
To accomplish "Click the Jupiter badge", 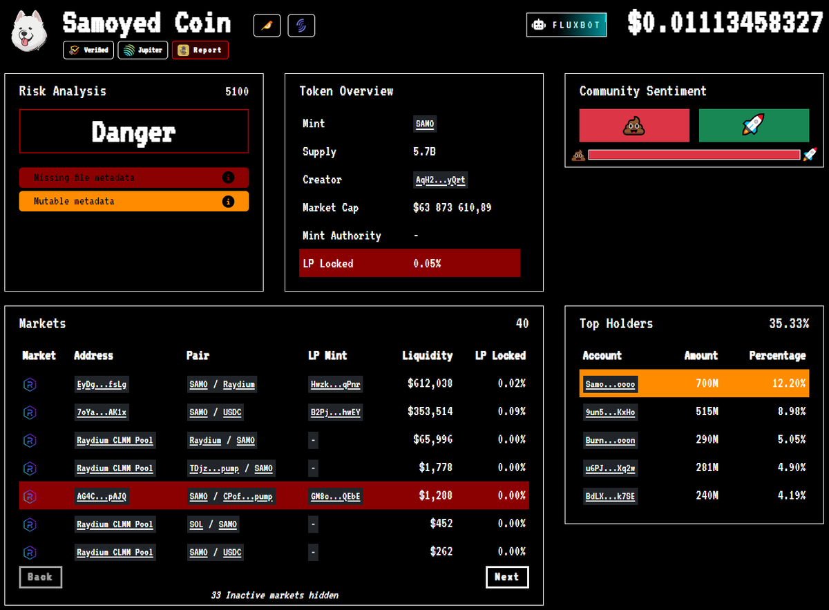I will pyautogui.click(x=143, y=50).
